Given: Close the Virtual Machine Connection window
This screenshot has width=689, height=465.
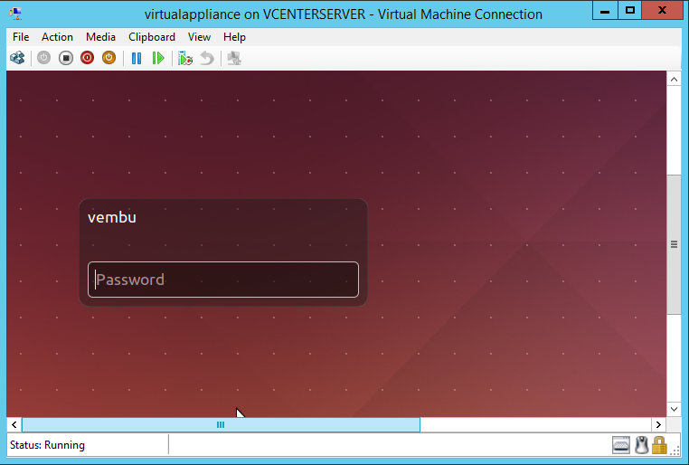Looking at the screenshot, I should 662,10.
